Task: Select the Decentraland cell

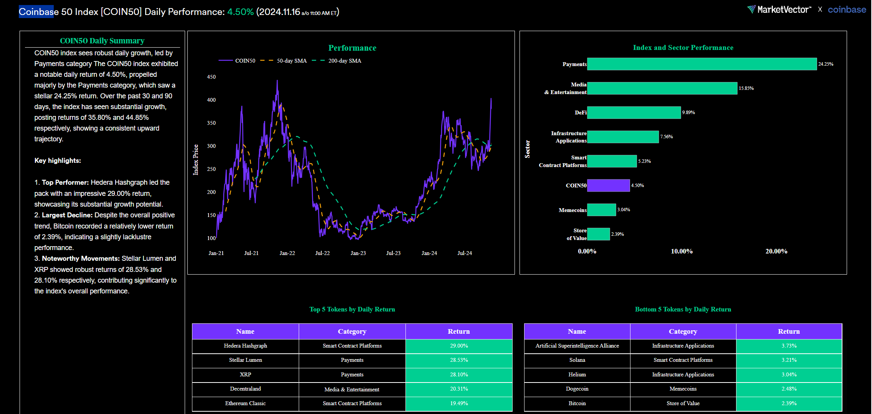Action: coord(245,389)
